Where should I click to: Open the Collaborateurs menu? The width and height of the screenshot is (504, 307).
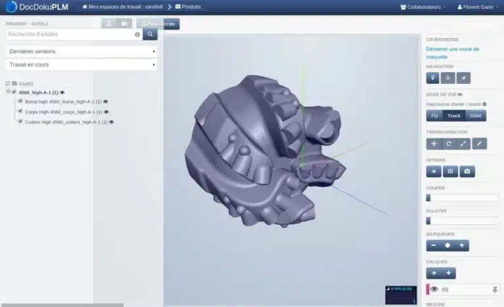tap(420, 7)
